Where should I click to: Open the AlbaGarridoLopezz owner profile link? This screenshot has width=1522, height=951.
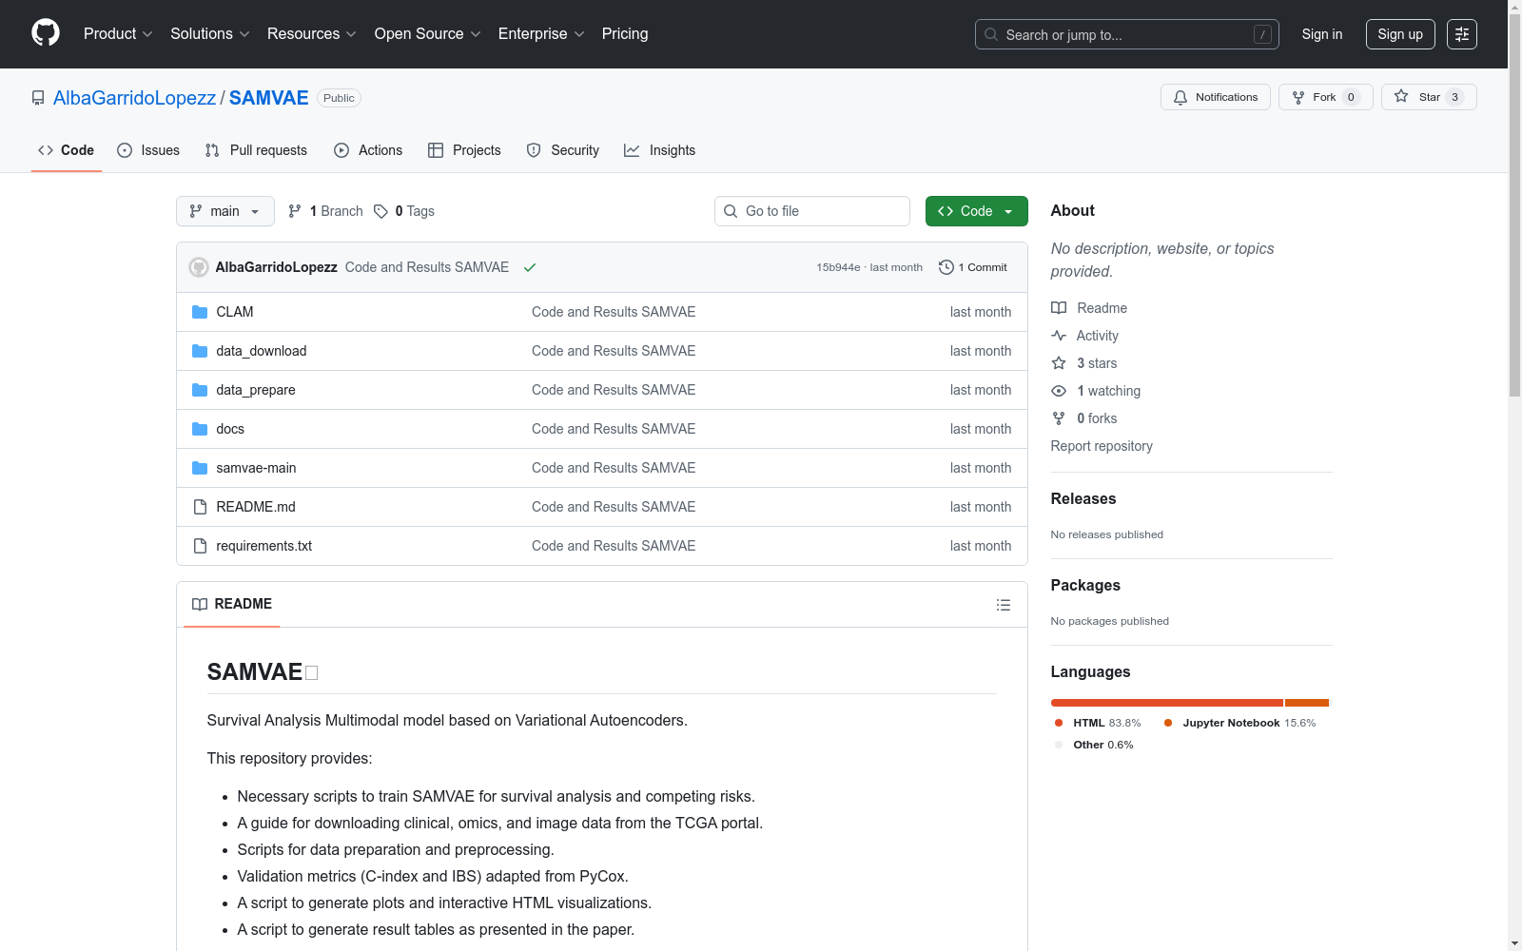pyautogui.click(x=134, y=98)
